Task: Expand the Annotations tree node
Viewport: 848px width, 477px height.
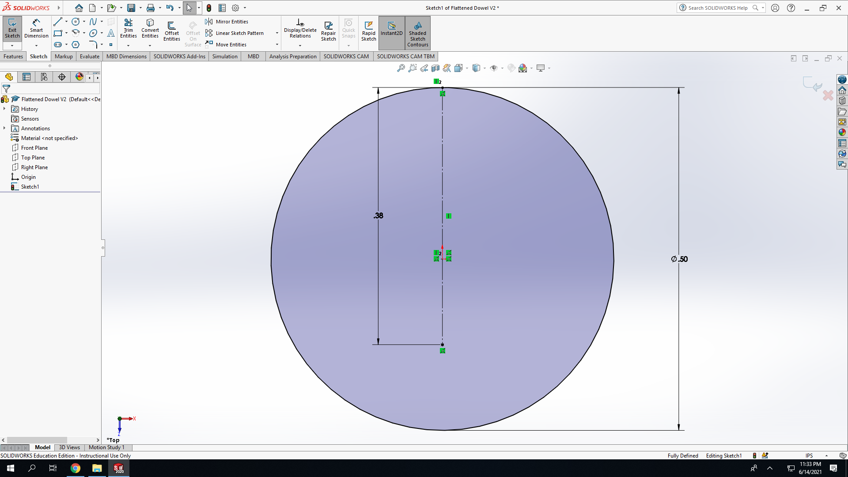Action: [4, 128]
